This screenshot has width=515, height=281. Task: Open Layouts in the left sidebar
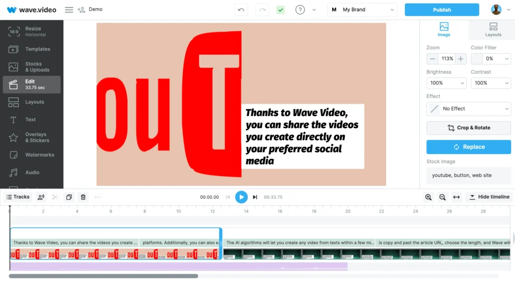coord(32,102)
